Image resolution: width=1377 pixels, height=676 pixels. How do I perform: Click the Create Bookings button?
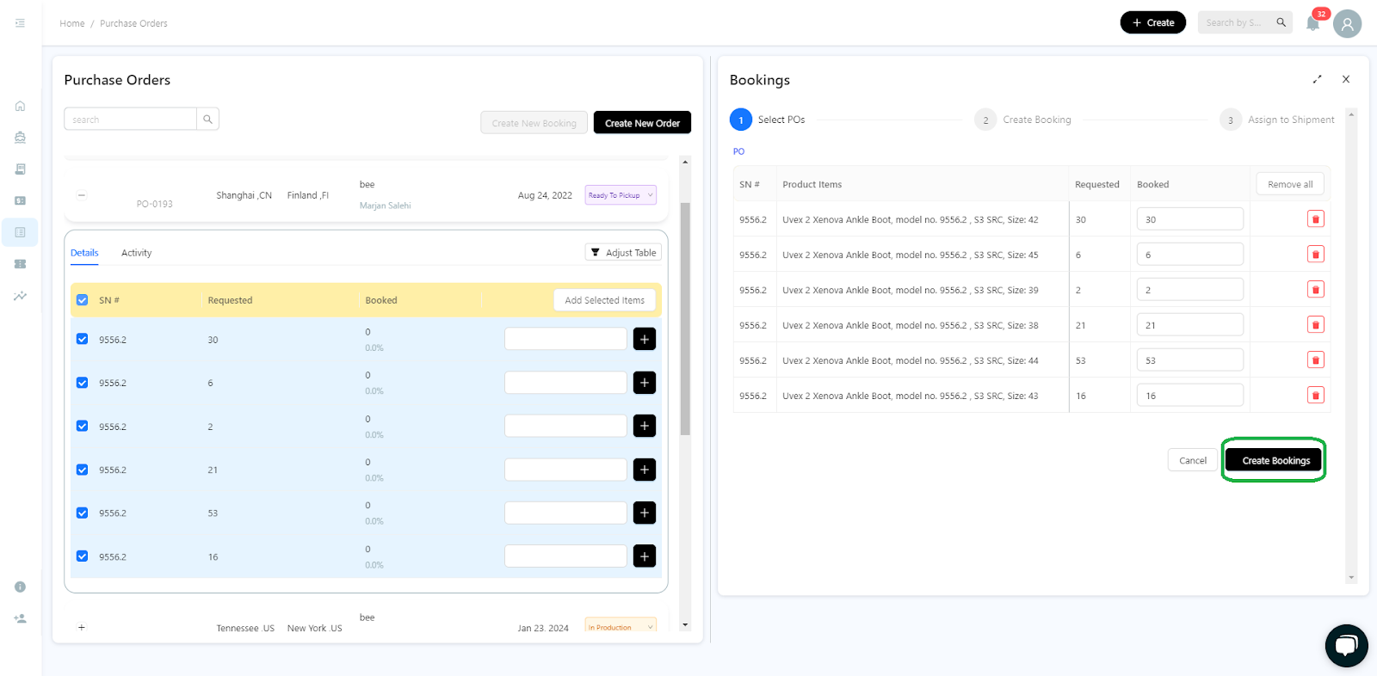coord(1275,461)
